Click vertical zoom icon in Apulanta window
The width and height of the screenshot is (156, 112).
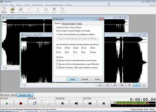pyautogui.click(x=129, y=85)
